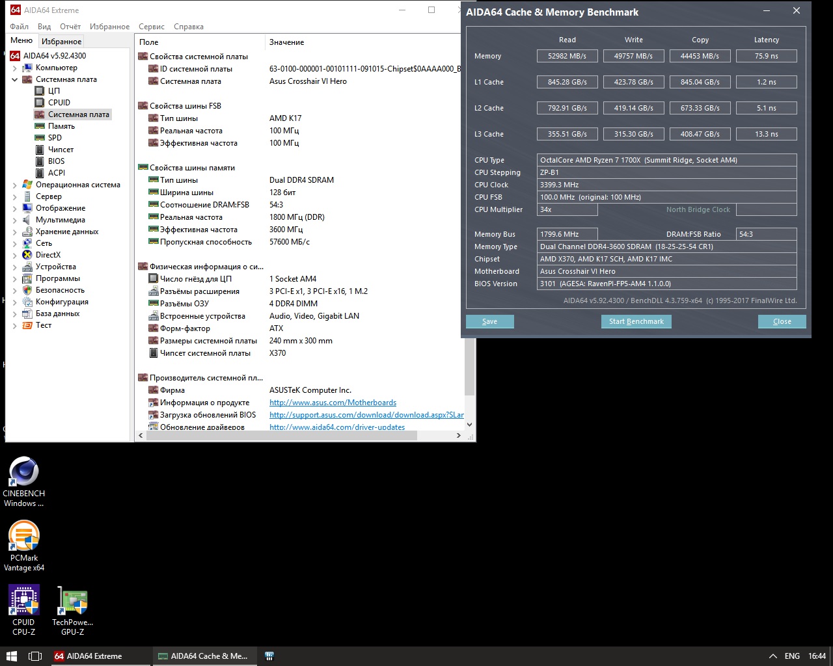The image size is (833, 666).
Task: Collapse the Системная плата parent node
Action: coord(15,79)
